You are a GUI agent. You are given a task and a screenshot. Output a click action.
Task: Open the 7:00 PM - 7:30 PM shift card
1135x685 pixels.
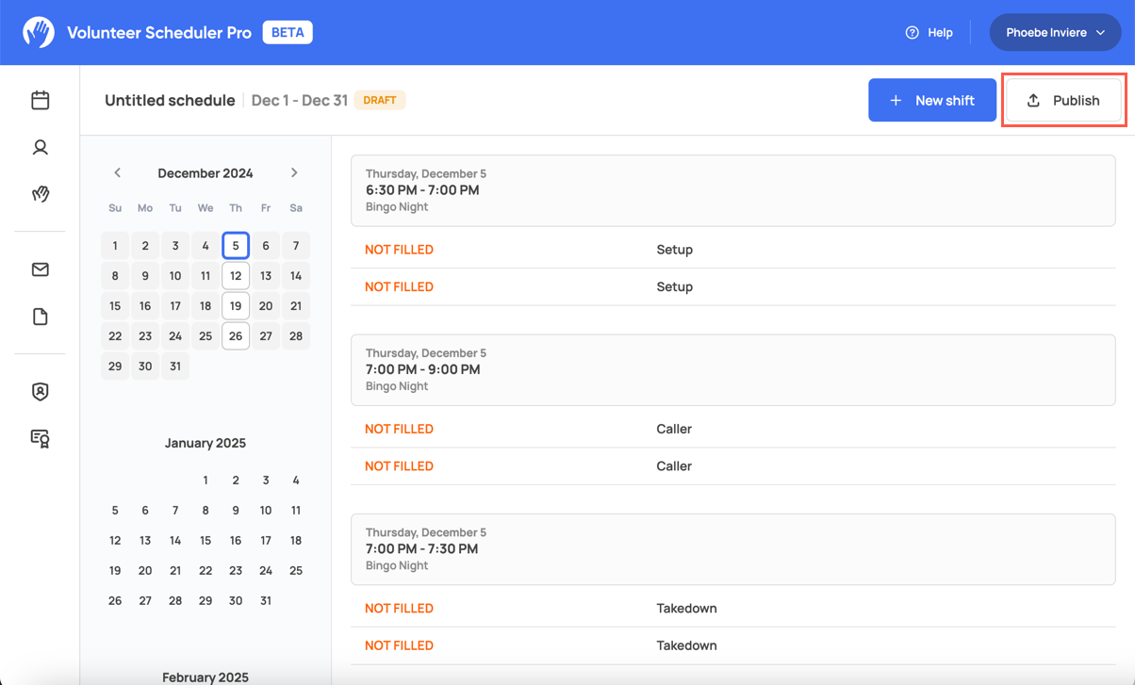coord(732,549)
